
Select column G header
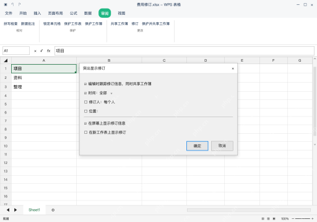pyautogui.click(x=300, y=60)
